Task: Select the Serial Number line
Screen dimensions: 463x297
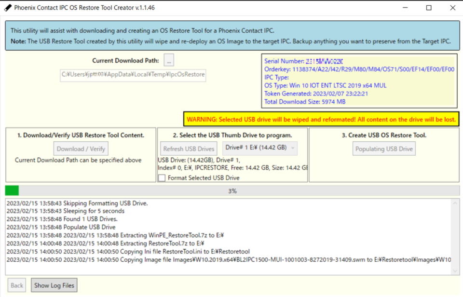Action: [303, 61]
